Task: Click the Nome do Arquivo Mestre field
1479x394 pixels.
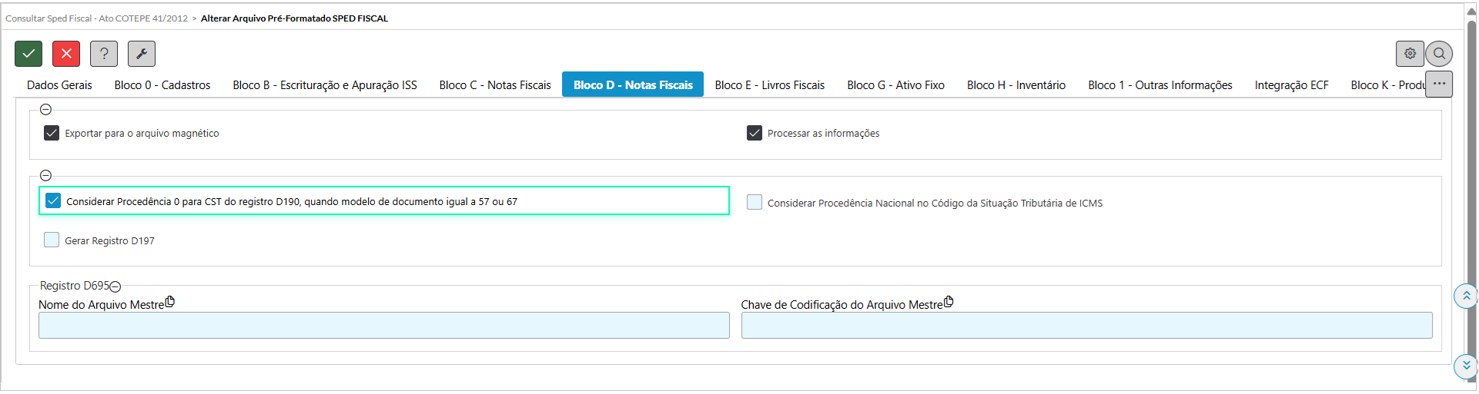Action: [x=383, y=326]
